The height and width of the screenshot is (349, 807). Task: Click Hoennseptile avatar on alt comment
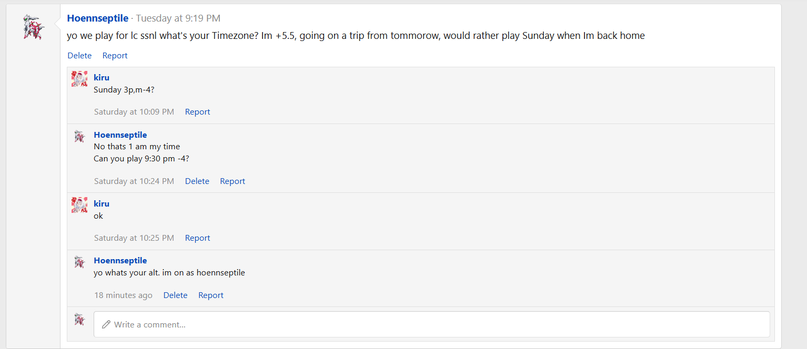(79, 262)
